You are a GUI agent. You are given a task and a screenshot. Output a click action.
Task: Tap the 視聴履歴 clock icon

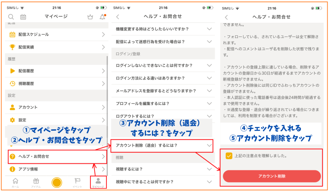[x=13, y=83]
